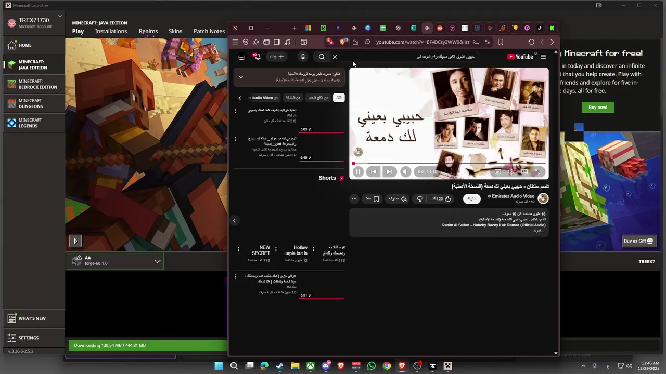Expand the playlist panel chevron

(240, 77)
